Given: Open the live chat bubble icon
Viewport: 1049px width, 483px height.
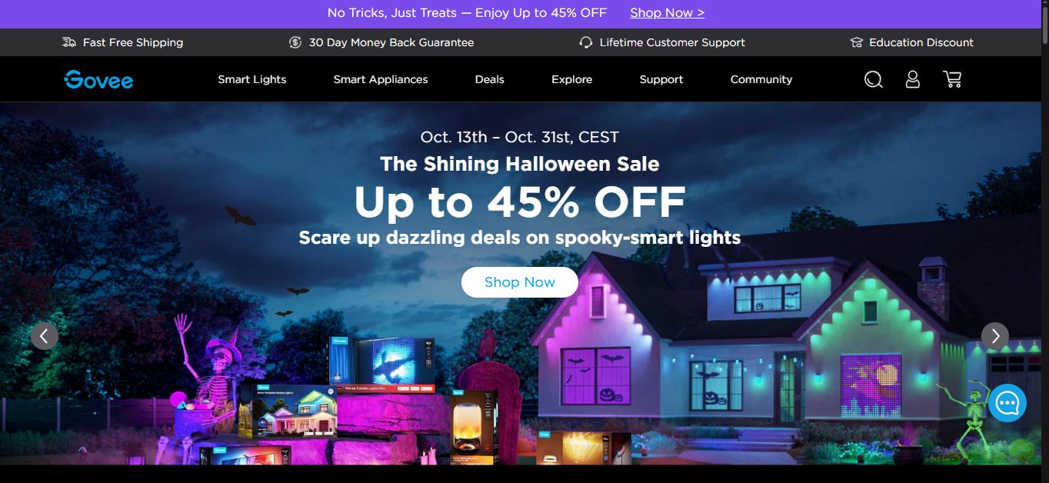Looking at the screenshot, I should pyautogui.click(x=1007, y=403).
